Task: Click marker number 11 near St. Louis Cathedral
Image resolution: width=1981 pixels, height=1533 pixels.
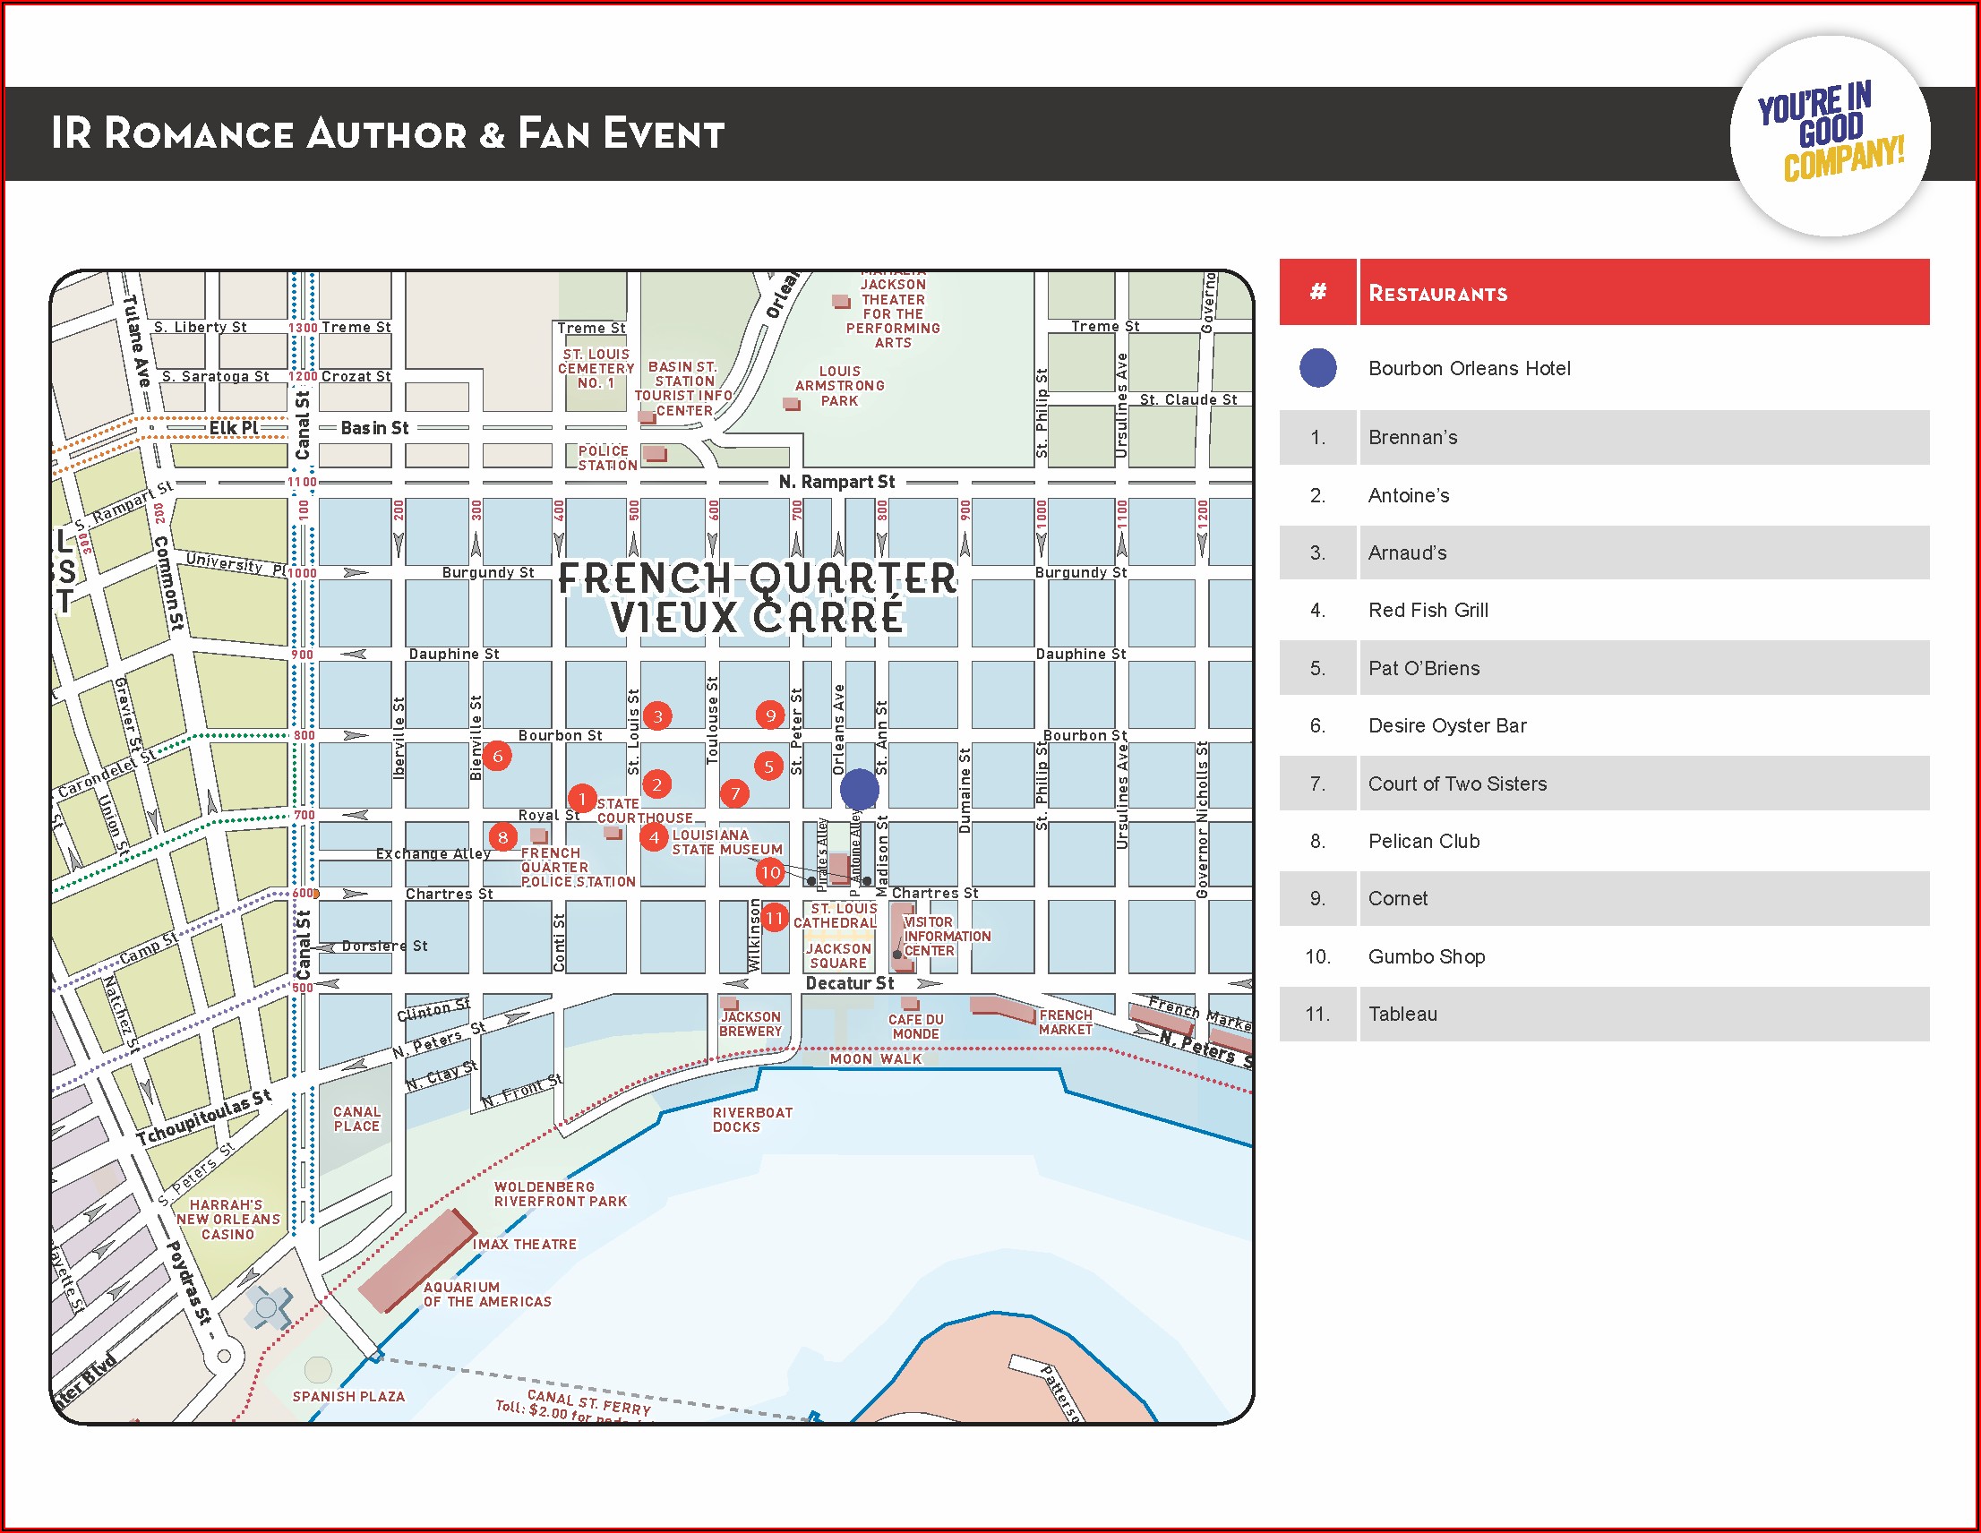Action: 774,917
